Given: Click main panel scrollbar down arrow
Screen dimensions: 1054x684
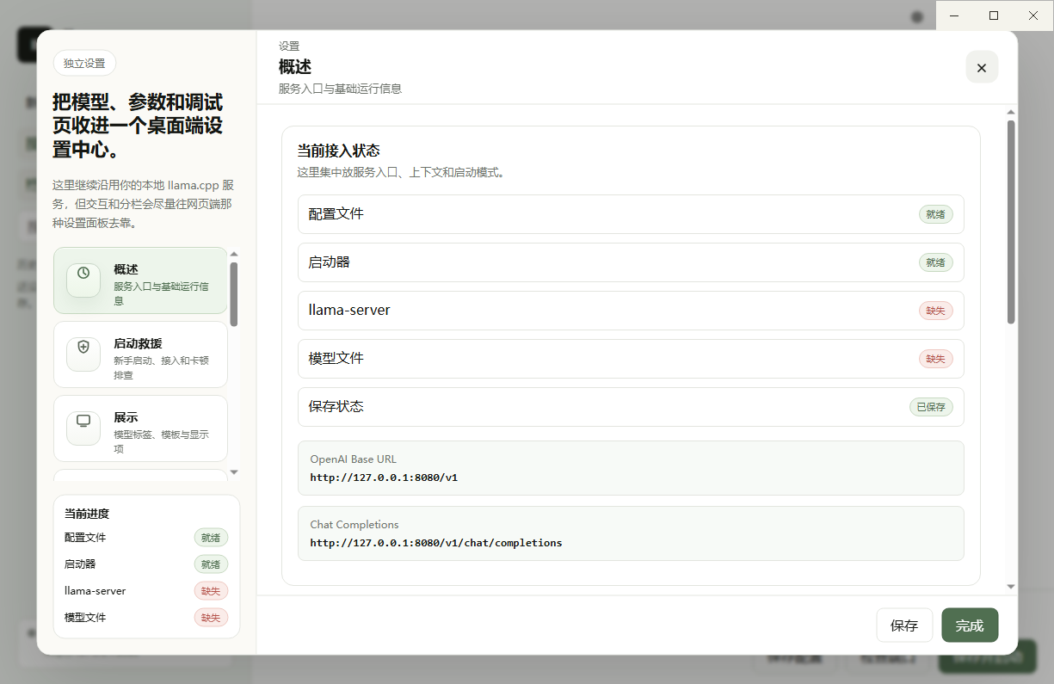Looking at the screenshot, I should [1011, 587].
